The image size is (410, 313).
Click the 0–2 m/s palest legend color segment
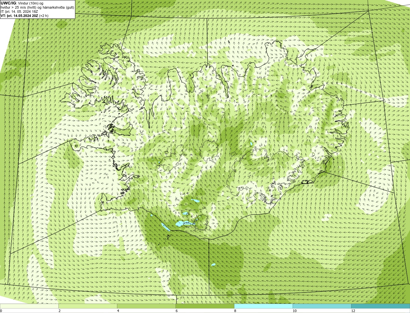[x=29, y=306]
